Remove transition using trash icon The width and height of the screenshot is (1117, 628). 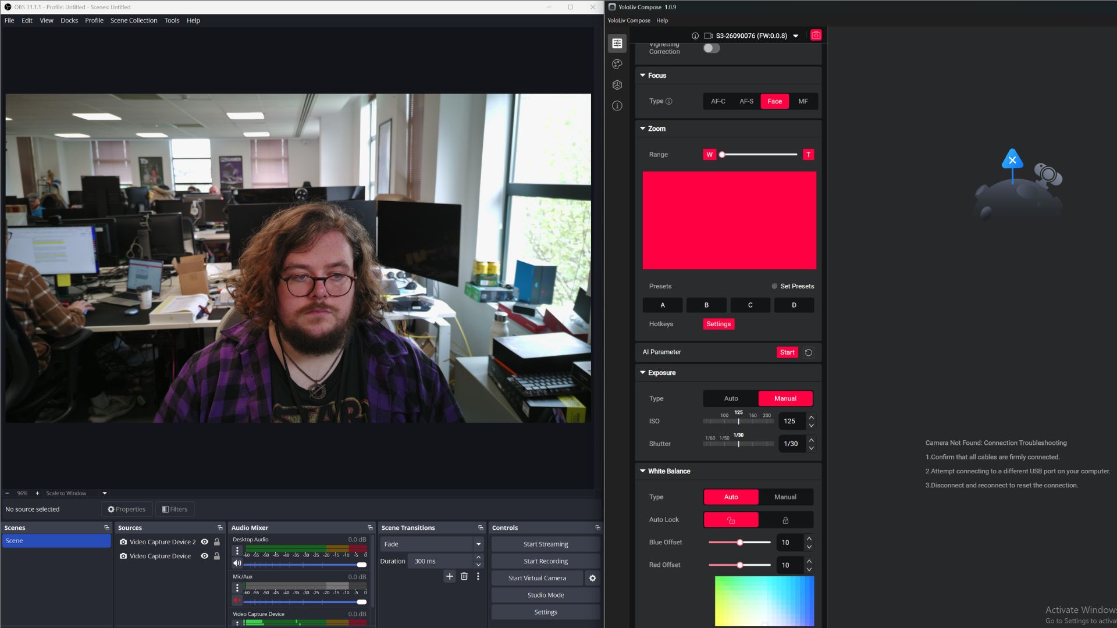pyautogui.click(x=464, y=576)
